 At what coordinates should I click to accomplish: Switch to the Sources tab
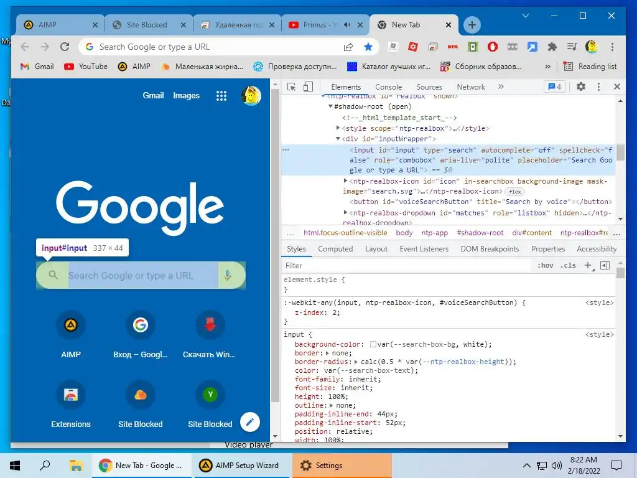point(429,87)
